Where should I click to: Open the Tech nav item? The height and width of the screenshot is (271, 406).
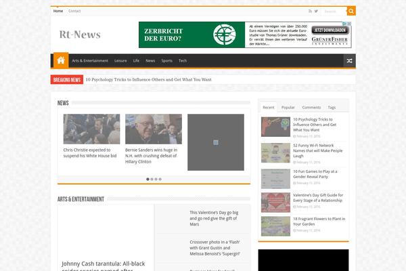pos(183,61)
